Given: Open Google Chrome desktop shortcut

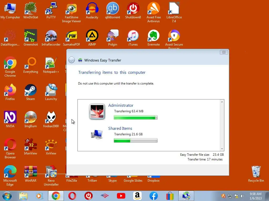Looking at the screenshot, I should tap(10, 67).
